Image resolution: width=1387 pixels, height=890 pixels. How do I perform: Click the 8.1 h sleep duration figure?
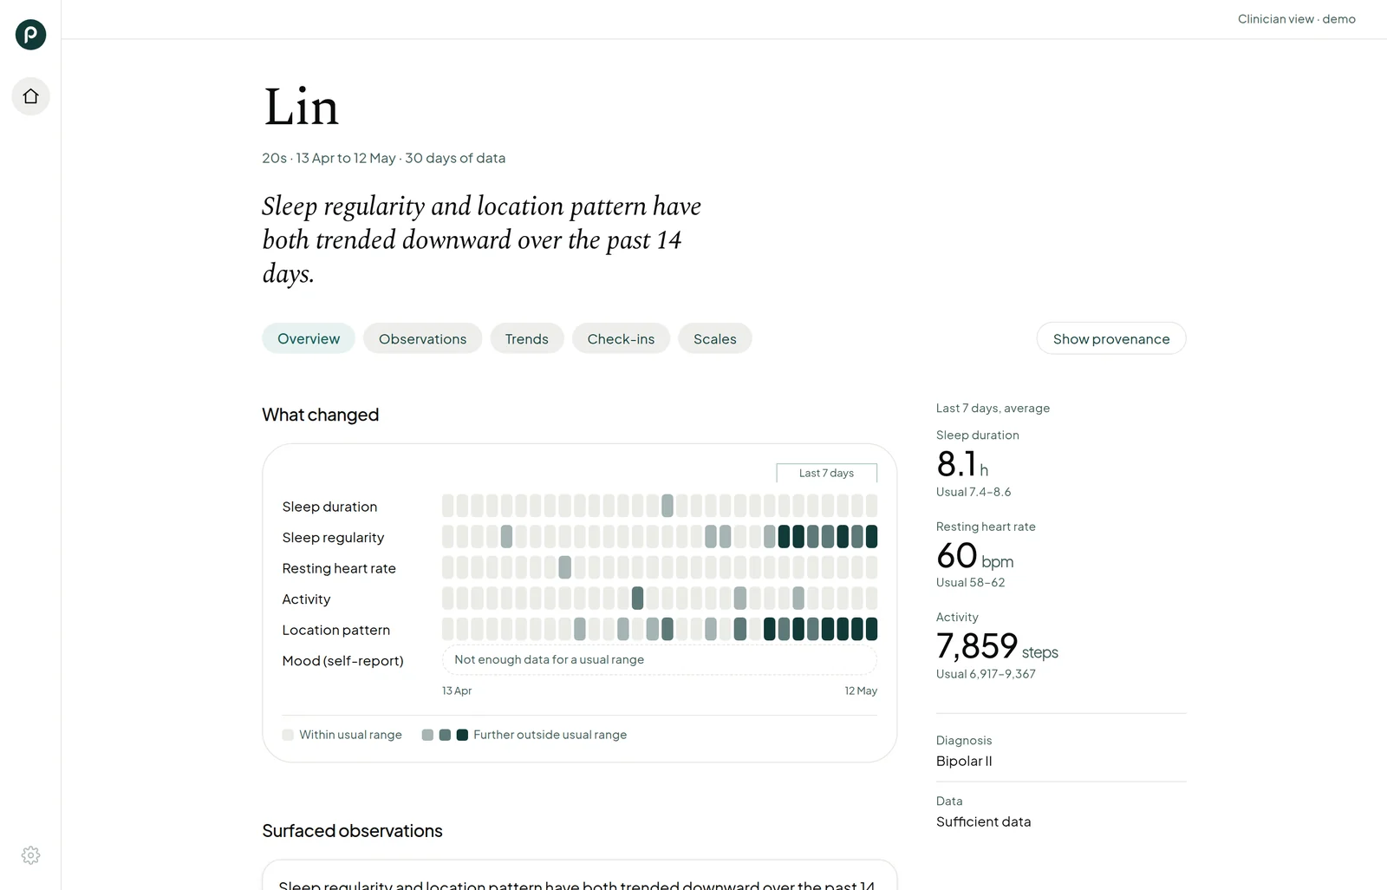point(962,465)
